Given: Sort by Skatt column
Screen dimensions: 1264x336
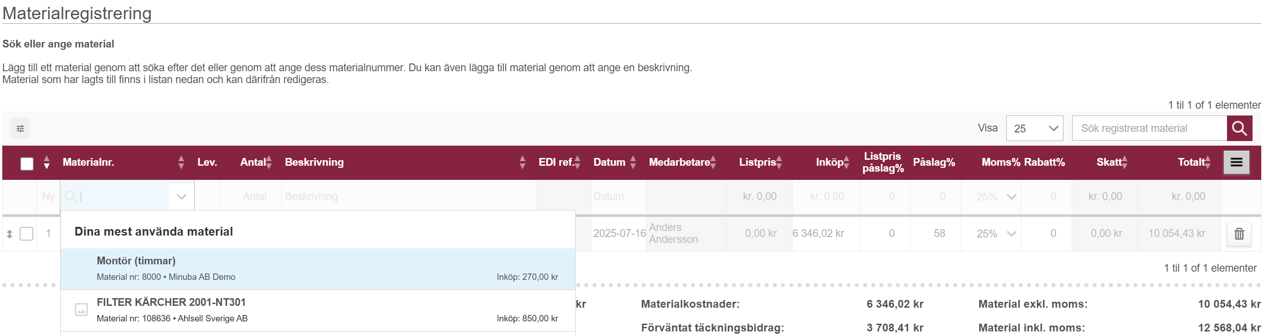Looking at the screenshot, I should click(x=1125, y=163).
